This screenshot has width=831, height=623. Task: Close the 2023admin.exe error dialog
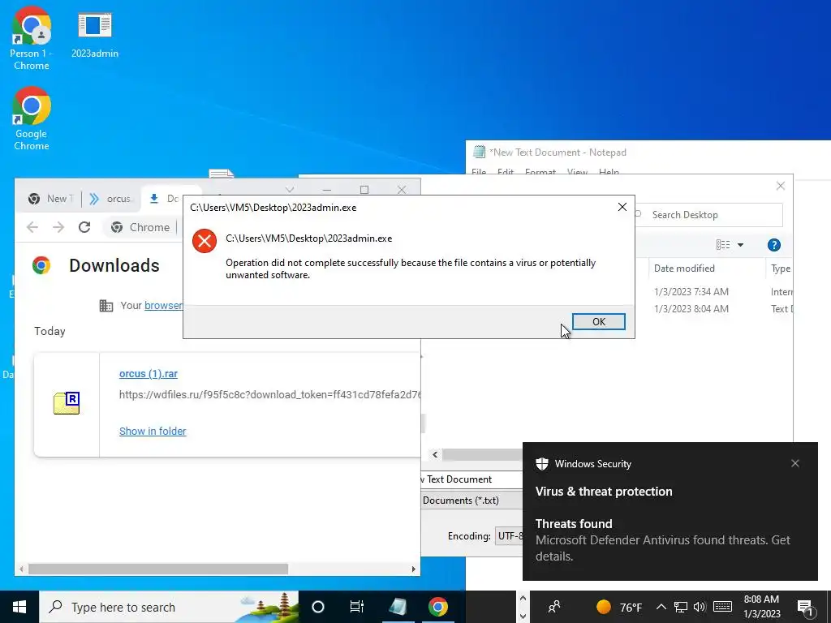pos(622,207)
